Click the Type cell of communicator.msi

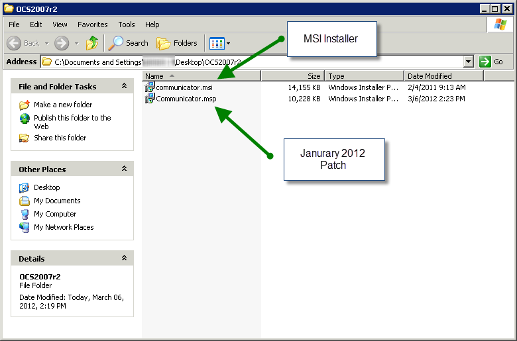(363, 87)
